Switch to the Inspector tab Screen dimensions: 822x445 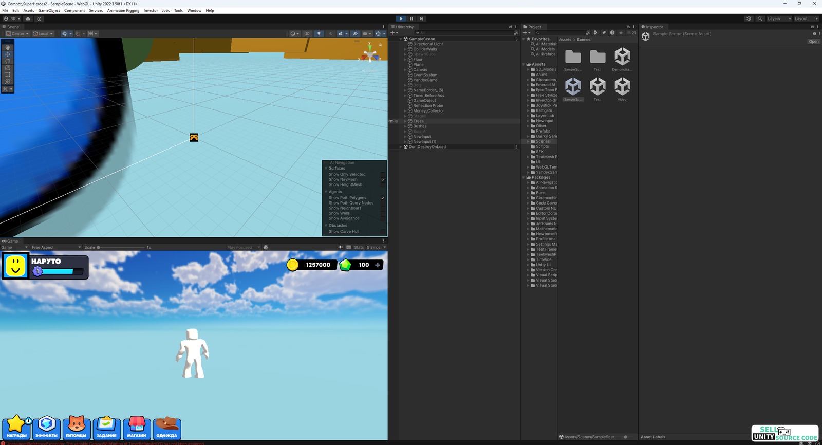point(653,27)
